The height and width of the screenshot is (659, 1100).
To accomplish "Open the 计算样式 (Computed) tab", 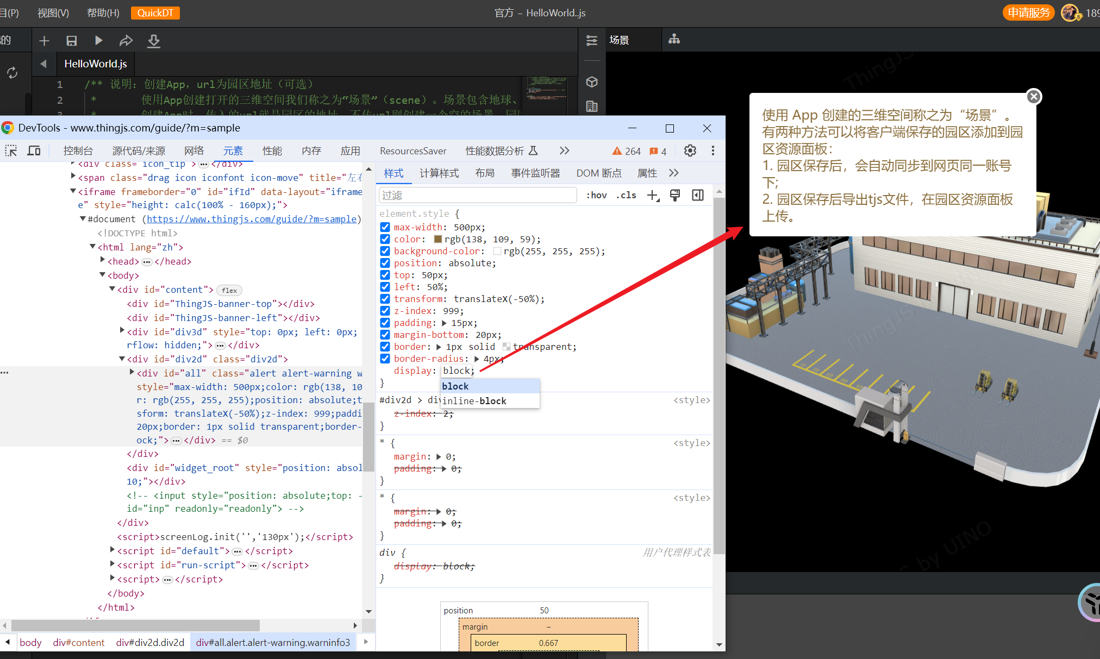I will click(439, 173).
